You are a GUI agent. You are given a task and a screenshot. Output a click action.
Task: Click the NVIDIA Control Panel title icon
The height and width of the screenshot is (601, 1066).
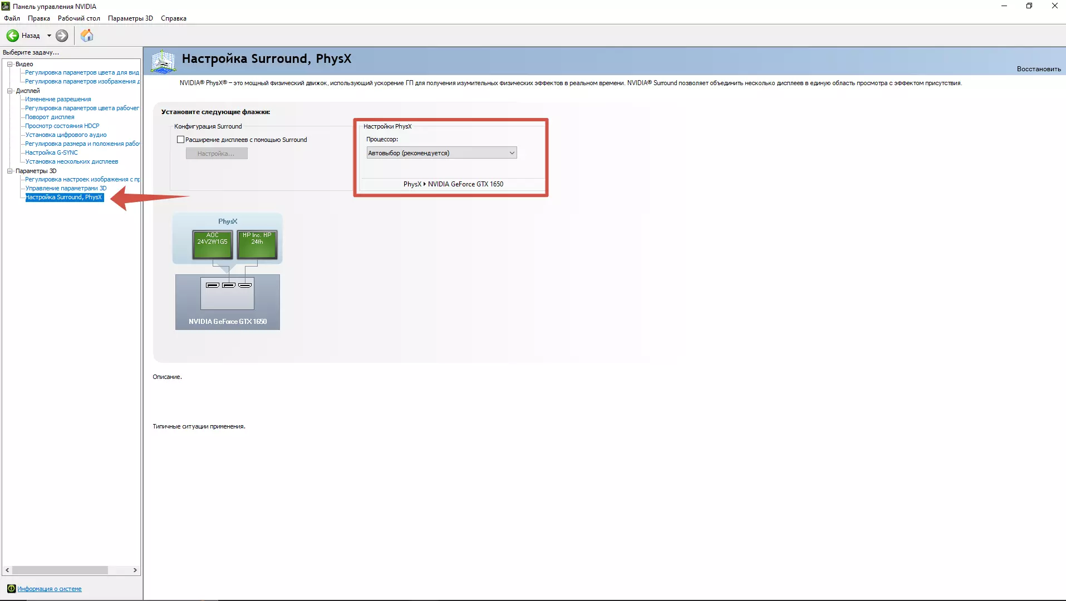(6, 6)
